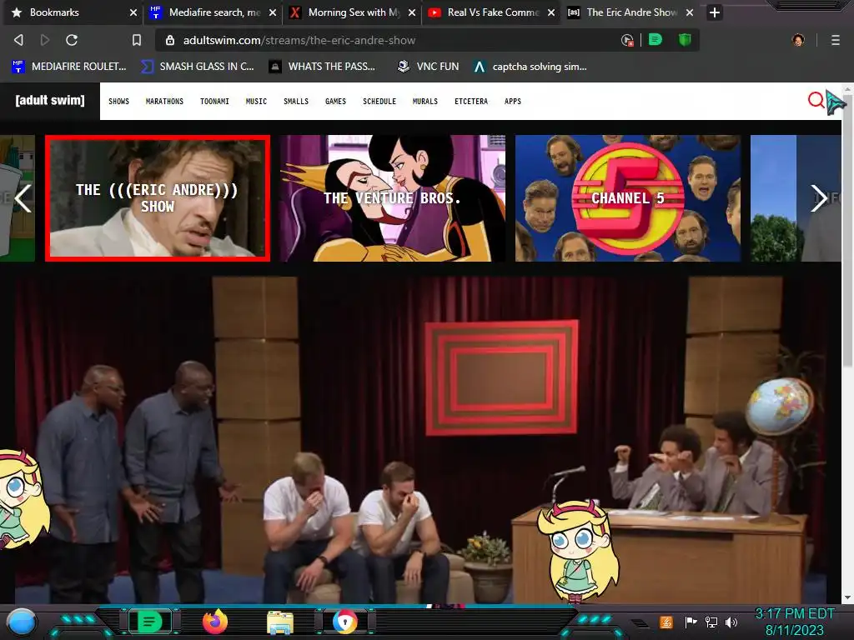Click the [adult swim] logo
The width and height of the screenshot is (854, 640).
50,101
